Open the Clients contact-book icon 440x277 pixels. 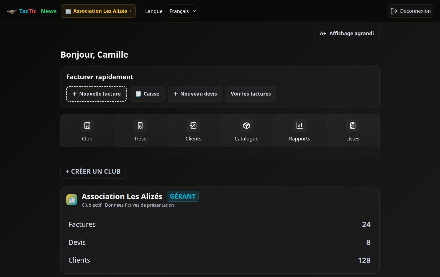[x=193, y=125]
